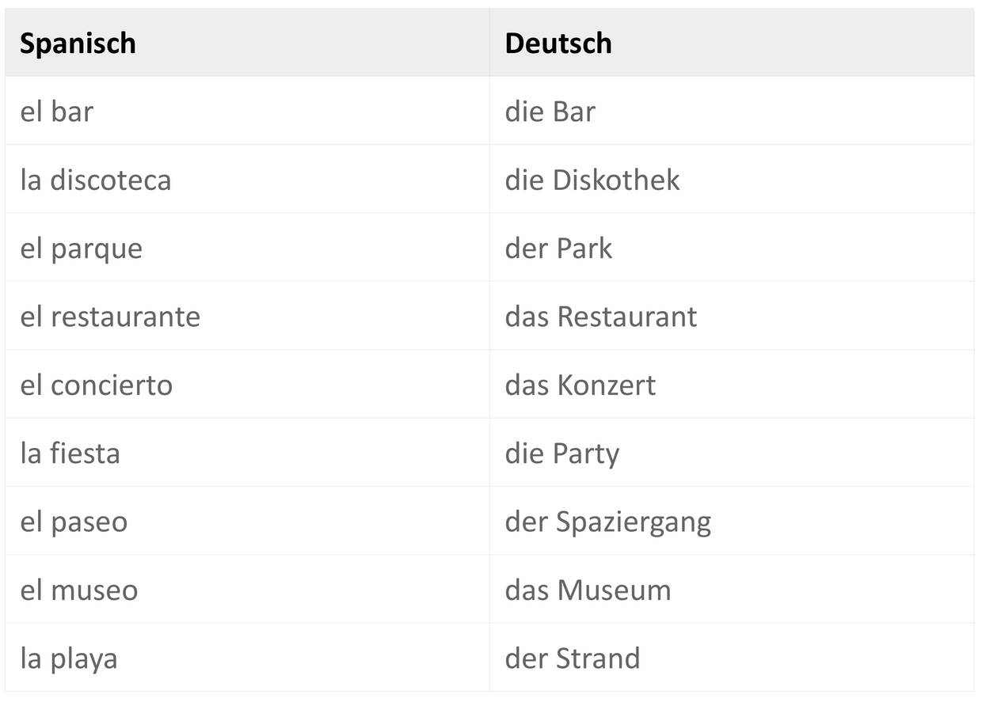Click the 'die Diskothek' translation
982x702 pixels.
pos(592,180)
